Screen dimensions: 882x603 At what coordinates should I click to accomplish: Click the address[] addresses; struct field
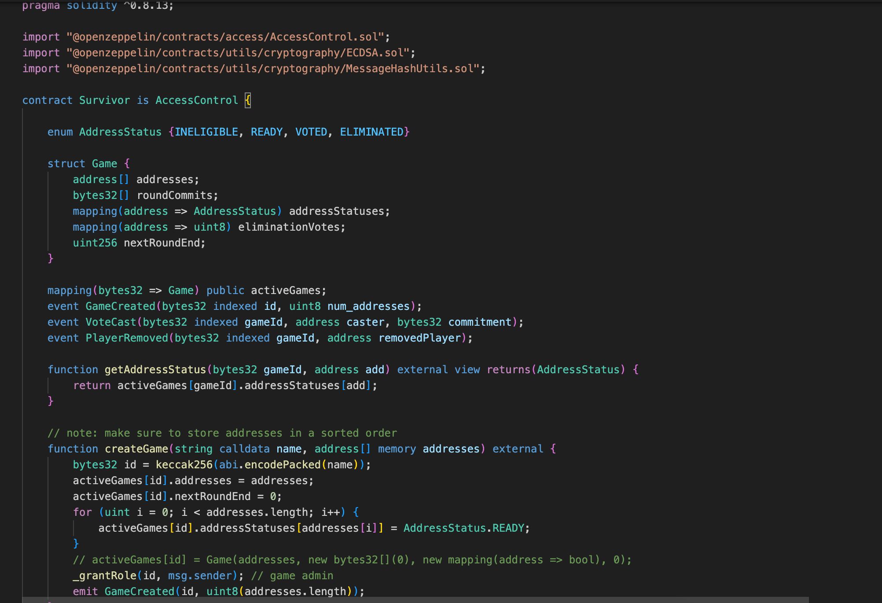tap(136, 180)
